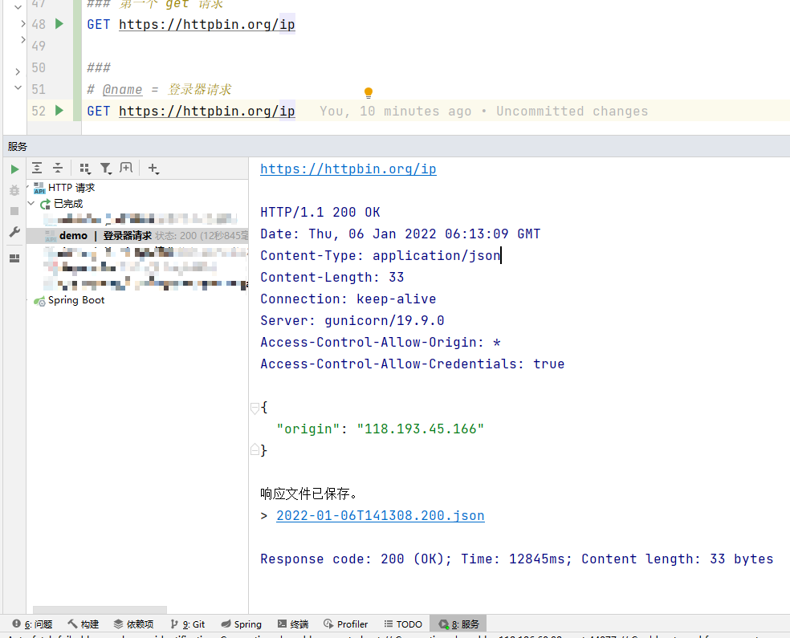Click the yellow light bulb intention icon
This screenshot has height=638, width=790.
(369, 92)
